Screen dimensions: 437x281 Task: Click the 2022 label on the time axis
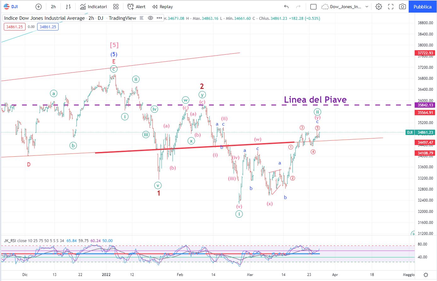(x=106, y=274)
